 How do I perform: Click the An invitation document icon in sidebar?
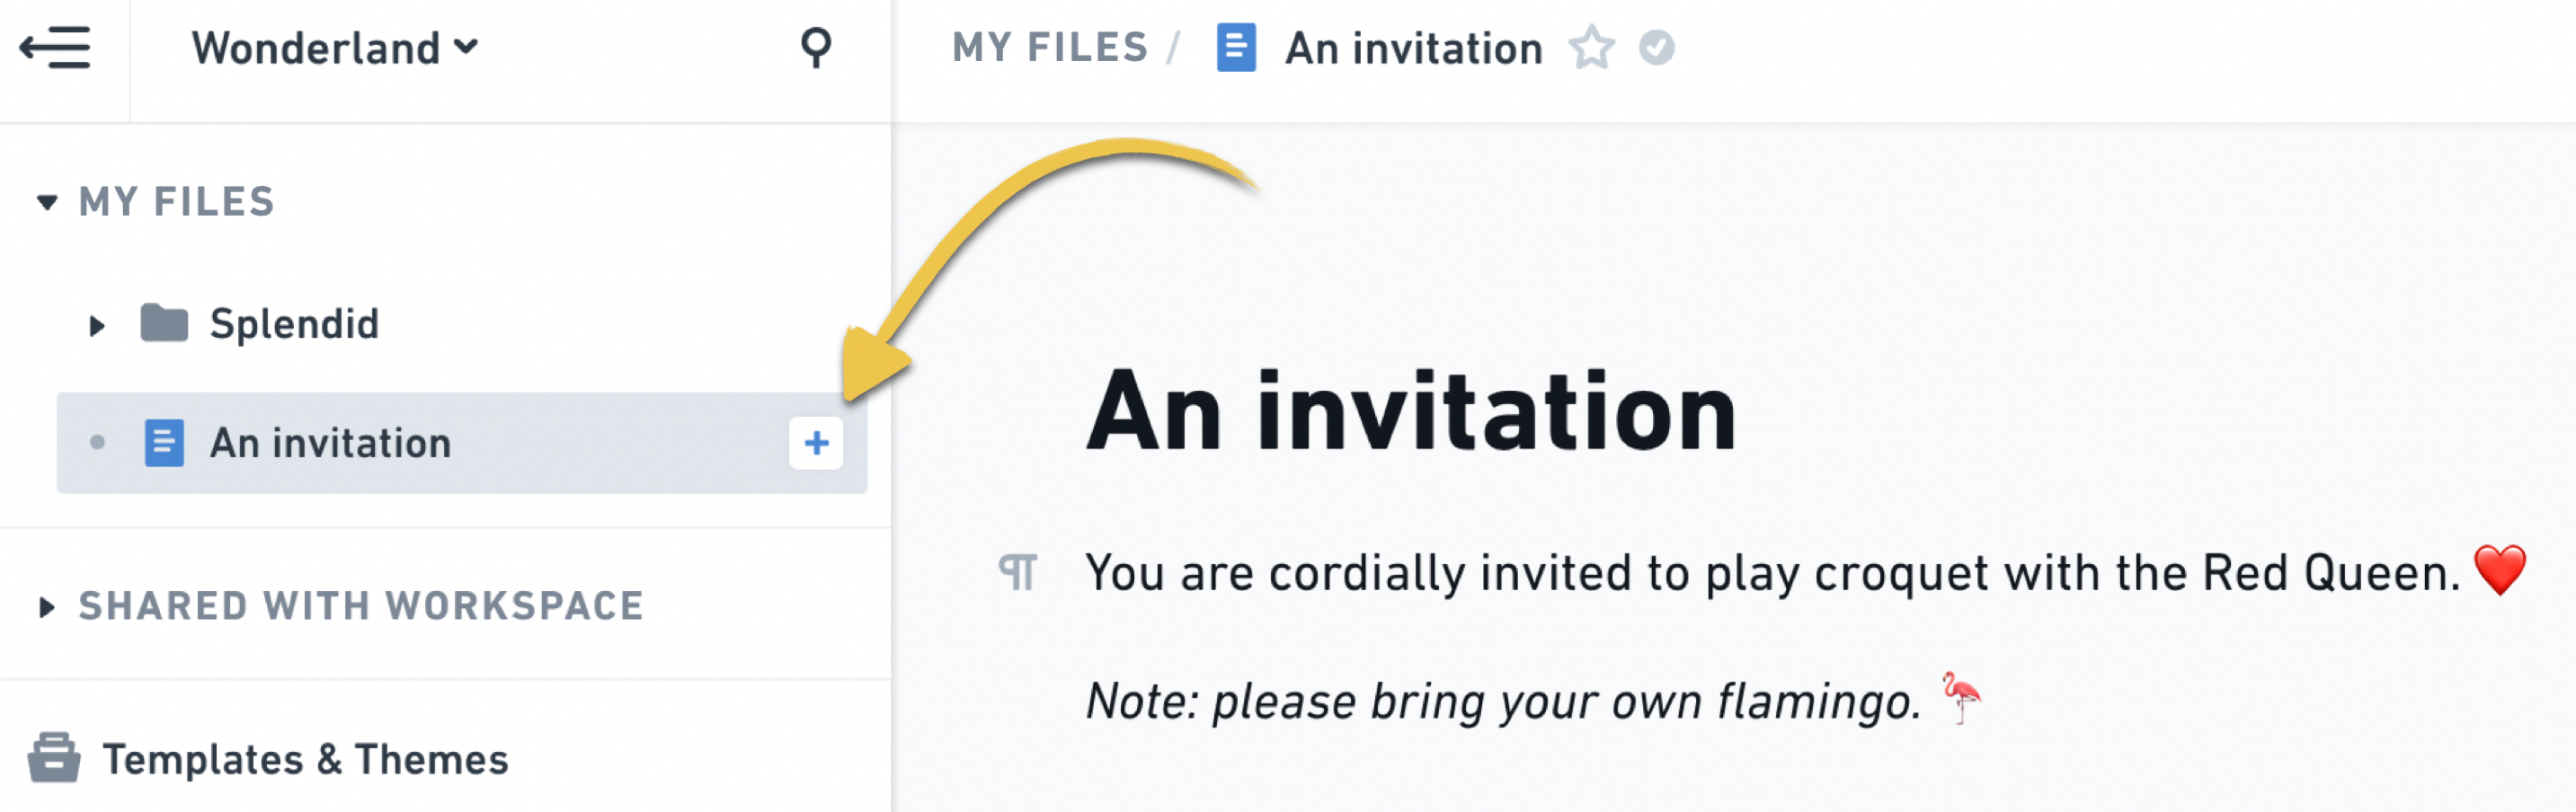[x=164, y=443]
